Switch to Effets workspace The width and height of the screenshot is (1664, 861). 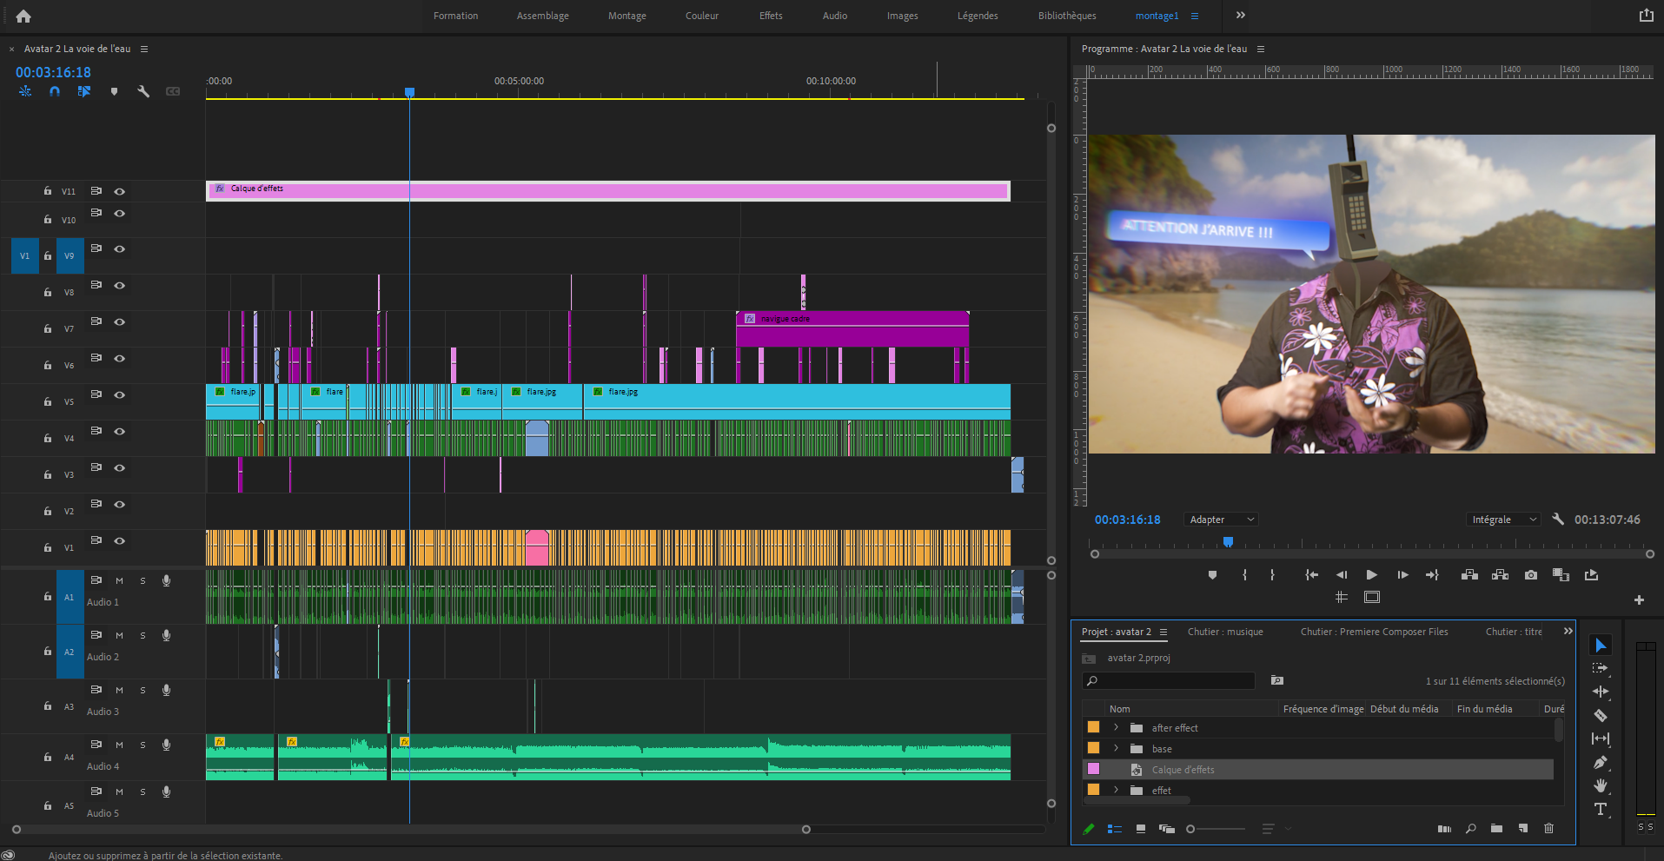771,16
